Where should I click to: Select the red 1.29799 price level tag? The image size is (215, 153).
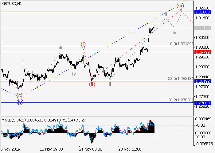[203, 52]
